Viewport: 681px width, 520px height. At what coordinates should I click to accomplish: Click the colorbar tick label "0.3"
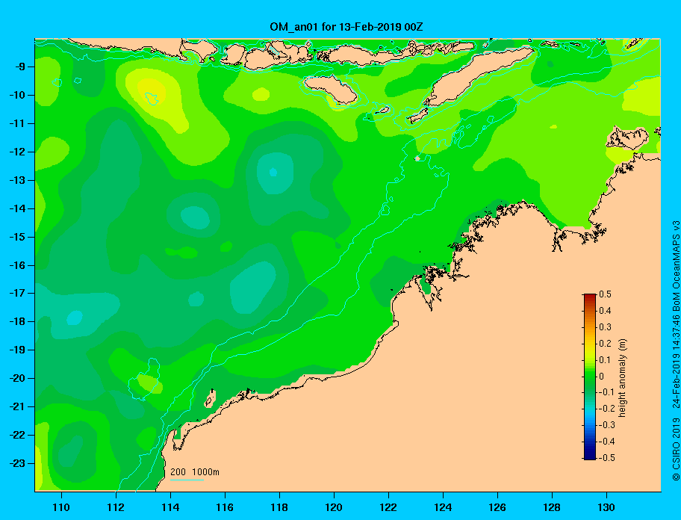point(605,327)
